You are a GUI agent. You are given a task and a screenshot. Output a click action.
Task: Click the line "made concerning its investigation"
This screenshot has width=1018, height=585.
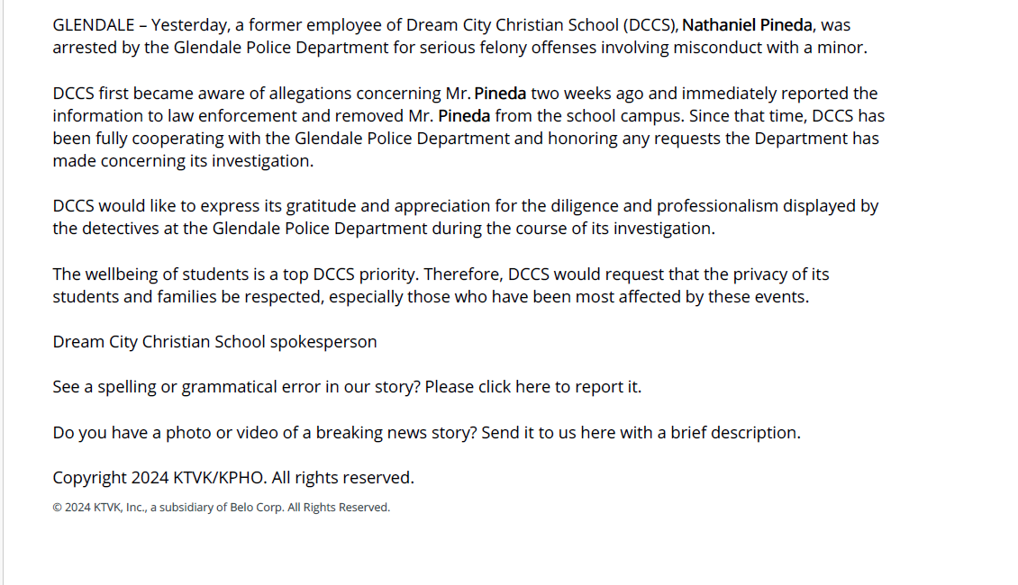(183, 161)
